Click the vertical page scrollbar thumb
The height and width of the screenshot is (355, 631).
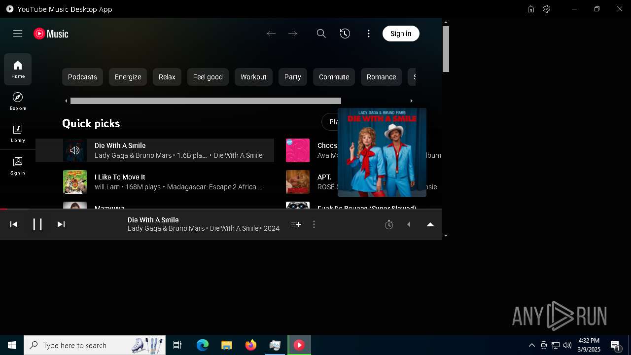pyautogui.click(x=446, y=49)
